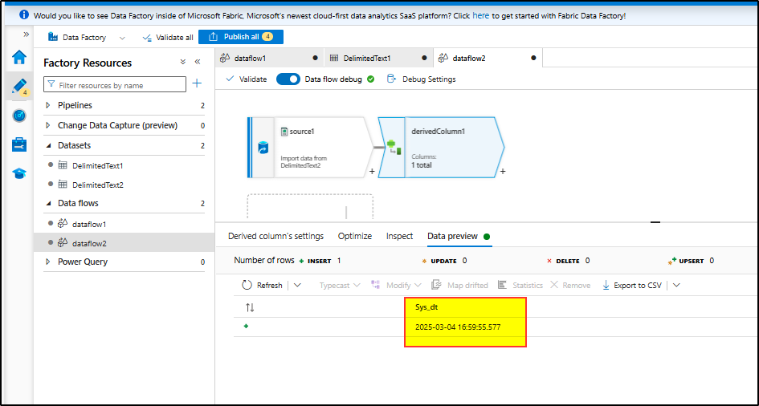Click the green debug status check icon

click(371, 79)
